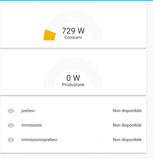
Task: Click Non disponibile status for prelievi
Action: coord(127,111)
